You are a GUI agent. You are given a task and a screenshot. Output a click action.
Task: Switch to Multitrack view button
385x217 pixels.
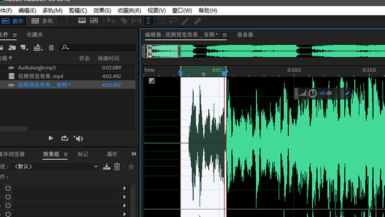click(x=42, y=21)
